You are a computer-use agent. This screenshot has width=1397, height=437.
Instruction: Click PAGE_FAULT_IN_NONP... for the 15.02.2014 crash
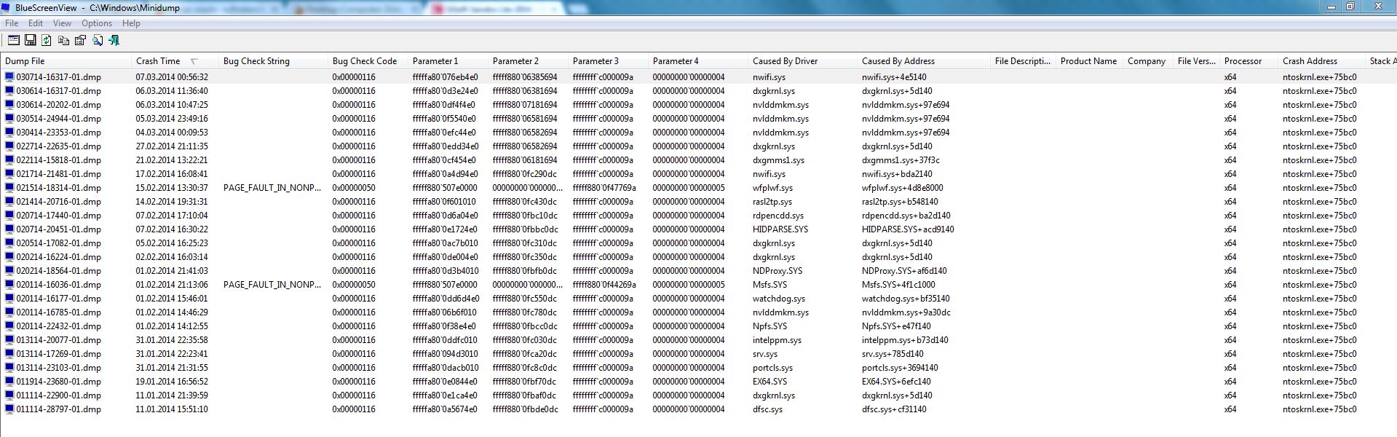click(272, 187)
